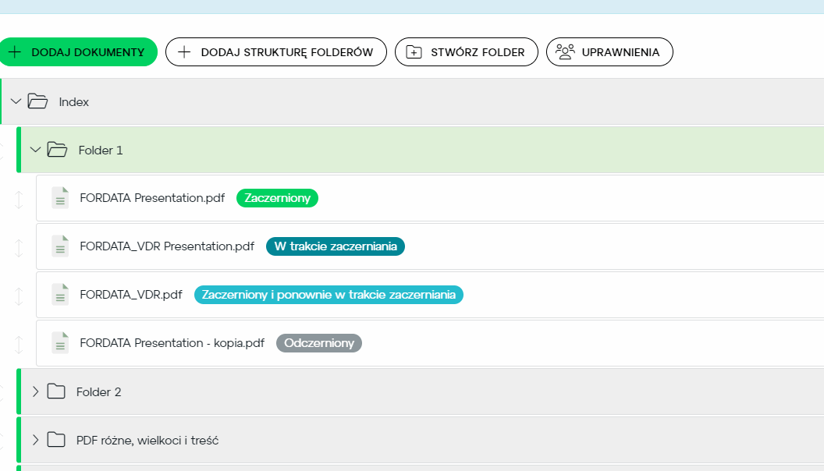Image resolution: width=824 pixels, height=471 pixels.
Task: Create a folder with Stwórz folder
Action: coord(467,52)
